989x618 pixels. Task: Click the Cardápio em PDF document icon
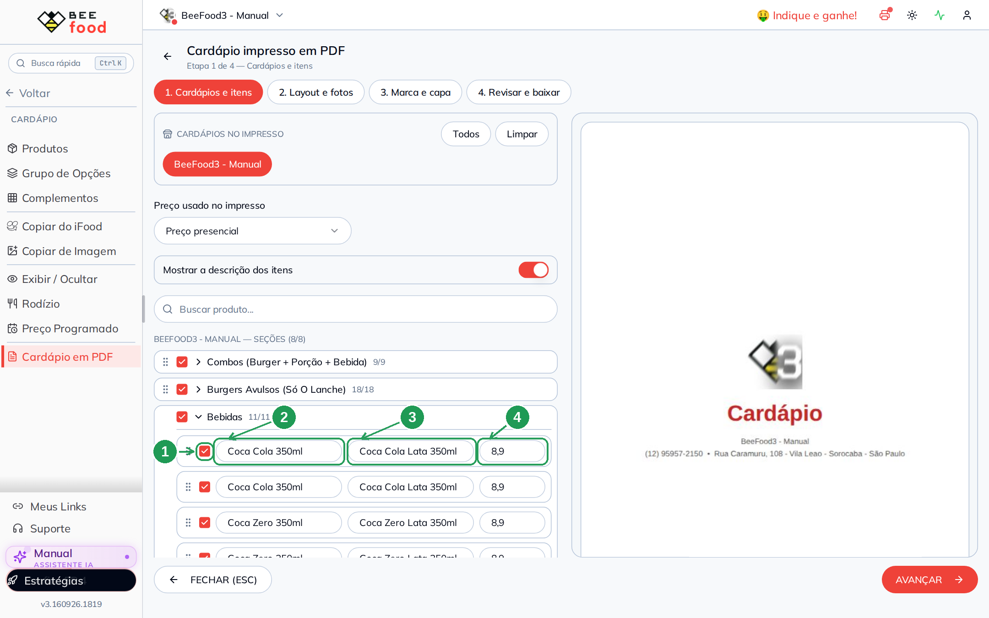[x=12, y=357]
